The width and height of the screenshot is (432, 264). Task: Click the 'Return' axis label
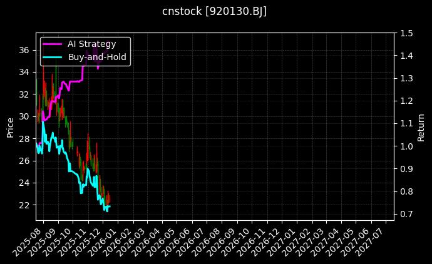(421, 128)
